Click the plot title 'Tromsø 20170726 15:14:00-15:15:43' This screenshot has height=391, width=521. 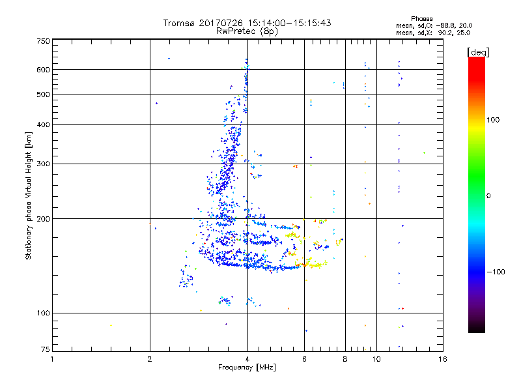click(x=247, y=23)
